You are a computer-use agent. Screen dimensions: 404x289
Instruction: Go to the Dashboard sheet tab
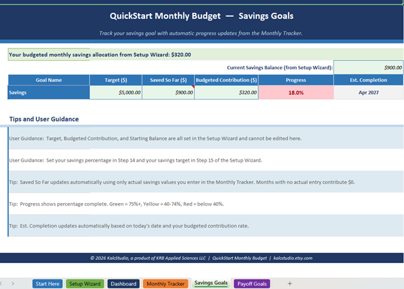123,283
